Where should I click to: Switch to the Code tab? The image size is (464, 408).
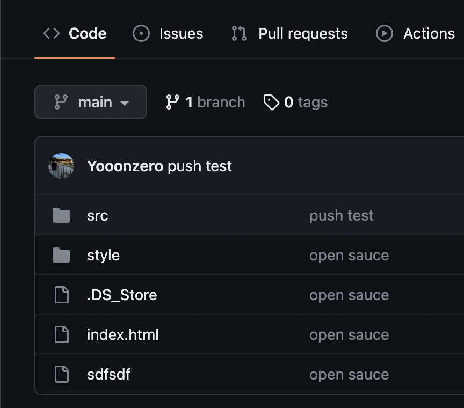75,34
